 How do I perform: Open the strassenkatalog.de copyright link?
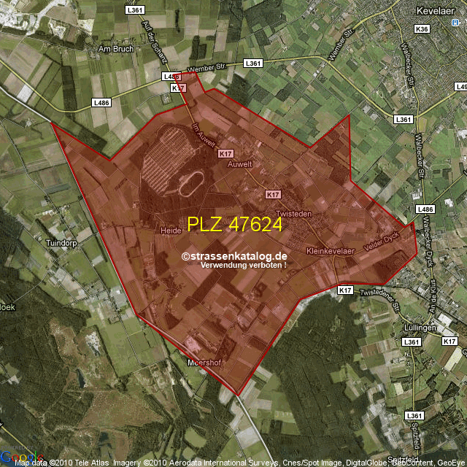point(234,256)
